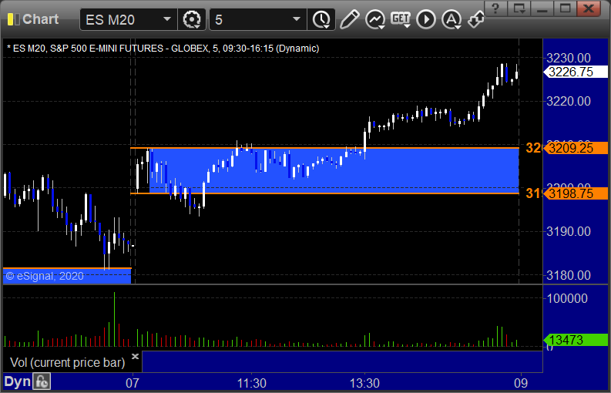The width and height of the screenshot is (611, 393).
Task: Click the Dyn scaling label
Action: coord(17,381)
